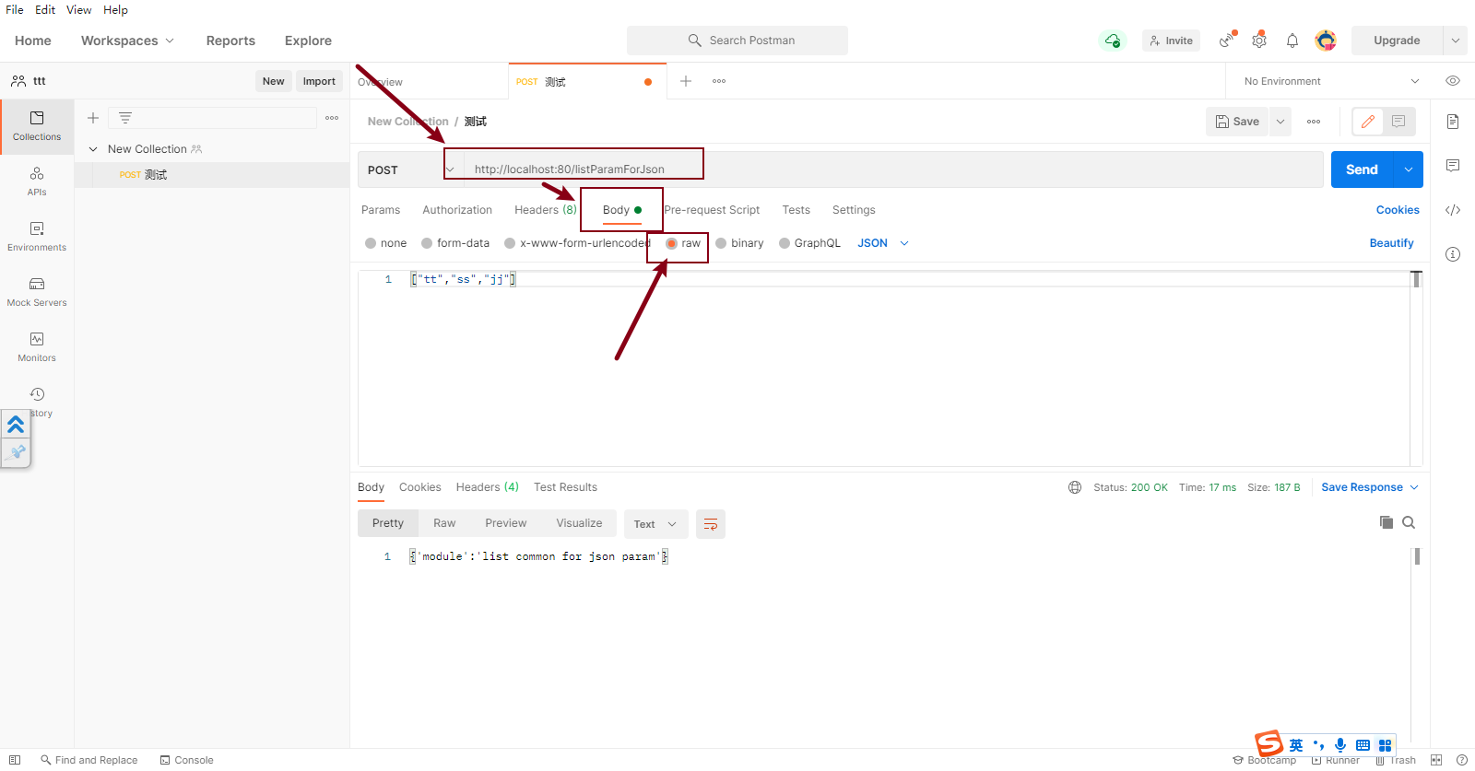The image size is (1475, 771).
Task: Switch to the response Test Results tab
Action: pyautogui.click(x=565, y=487)
